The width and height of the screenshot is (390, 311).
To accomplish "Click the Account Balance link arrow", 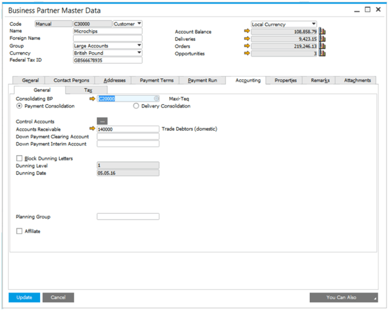I will pyautogui.click(x=247, y=31).
